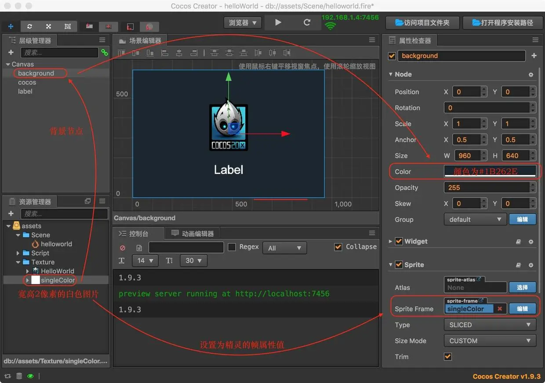The image size is (545, 383).
Task: Click the align right edges icon
Action: [x=194, y=53]
